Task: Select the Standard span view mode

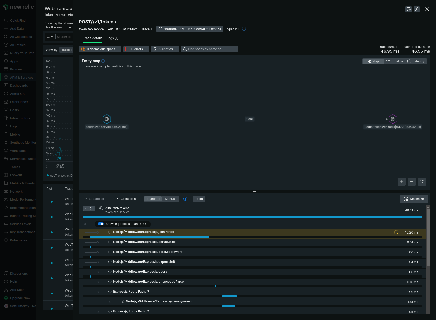Action: 153,199
